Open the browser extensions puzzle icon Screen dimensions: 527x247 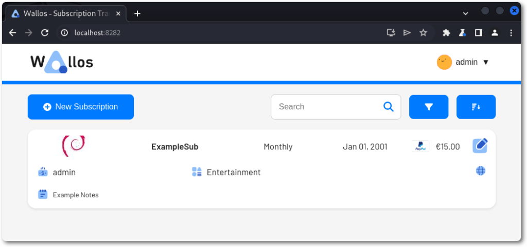coord(446,33)
